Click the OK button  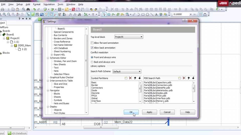(131, 112)
